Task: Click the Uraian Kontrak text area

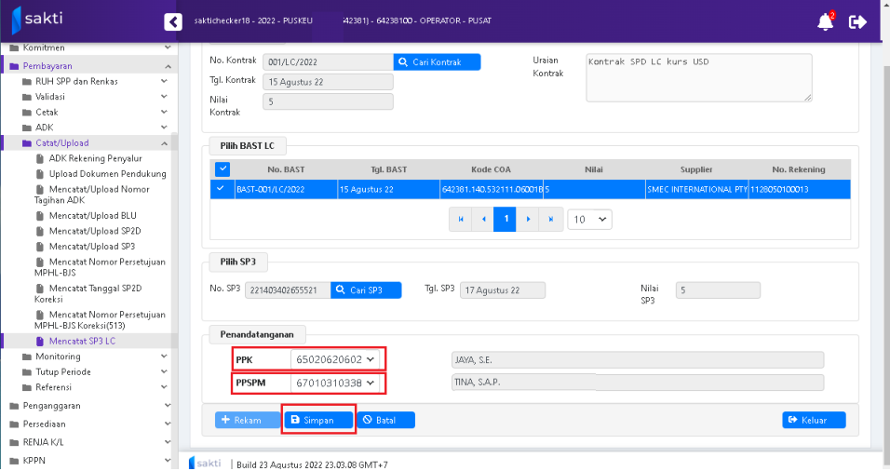Action: pos(697,76)
